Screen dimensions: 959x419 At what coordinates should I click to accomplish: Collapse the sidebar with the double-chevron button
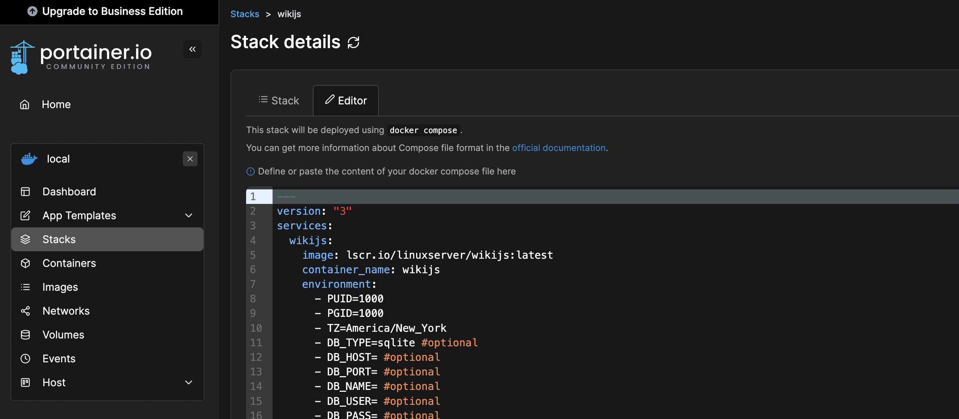coord(192,49)
